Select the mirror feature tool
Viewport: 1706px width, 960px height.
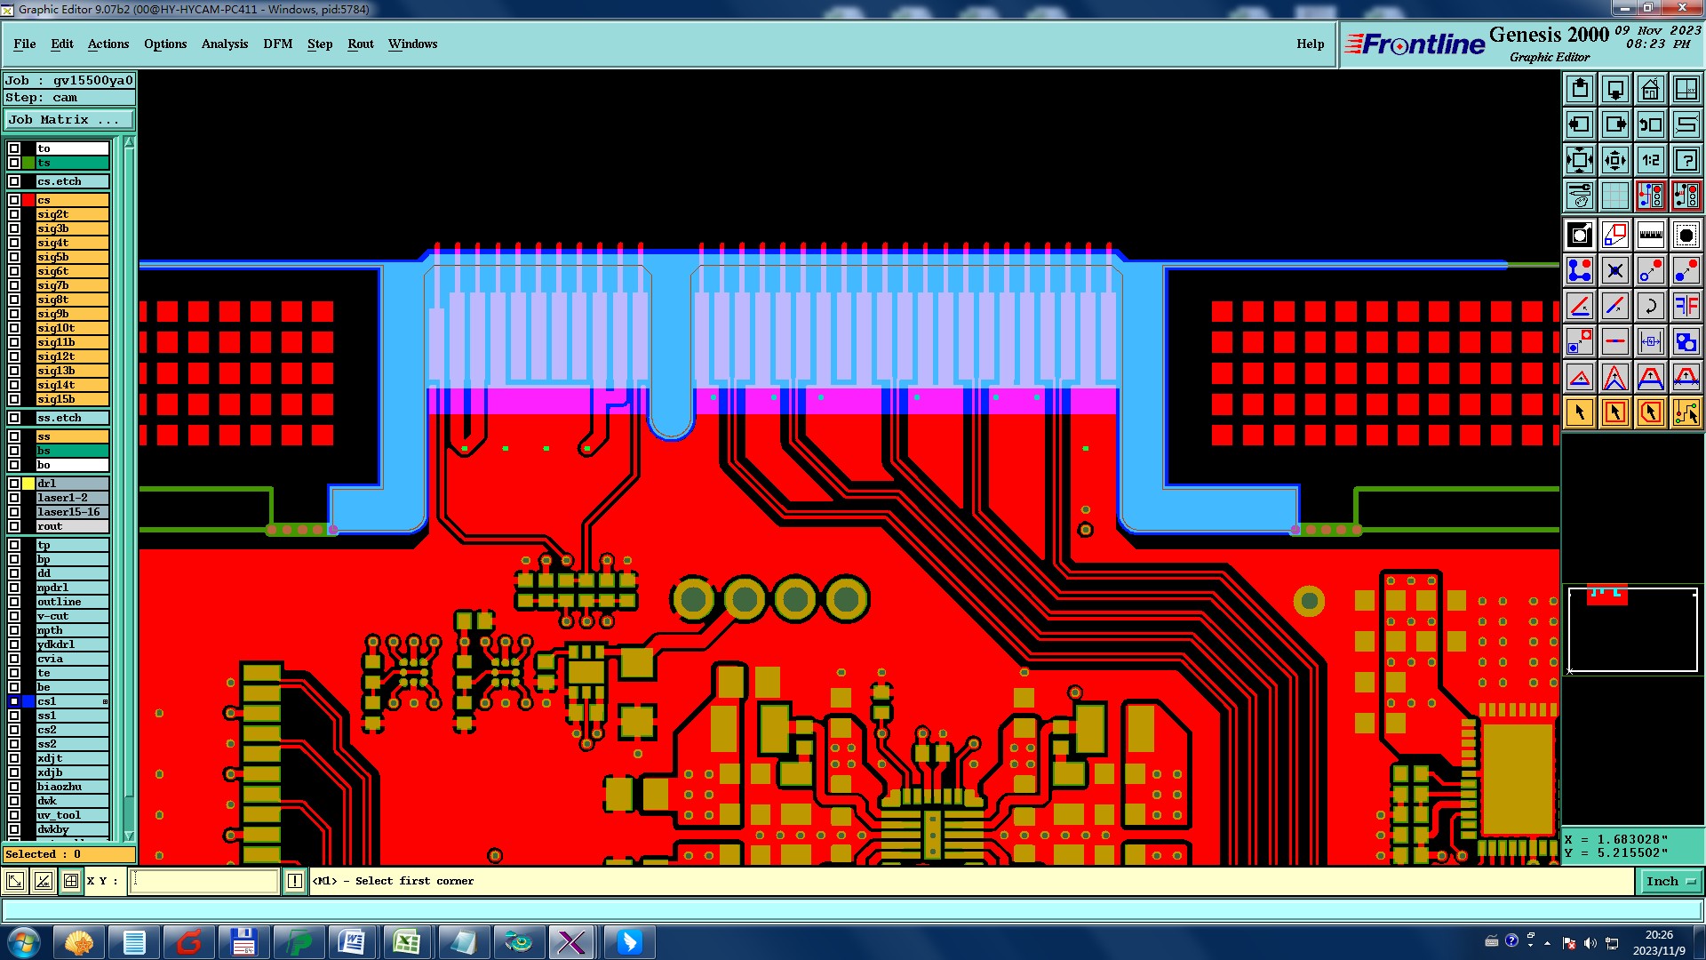click(1686, 307)
